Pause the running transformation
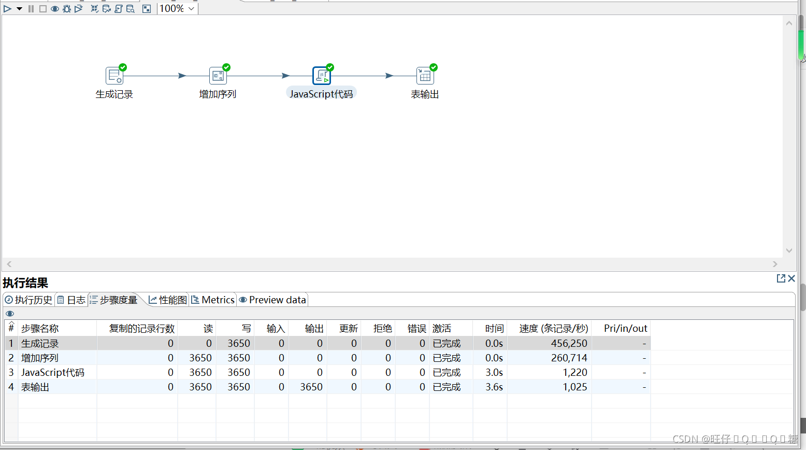Image resolution: width=806 pixels, height=450 pixels. pyautogui.click(x=31, y=9)
